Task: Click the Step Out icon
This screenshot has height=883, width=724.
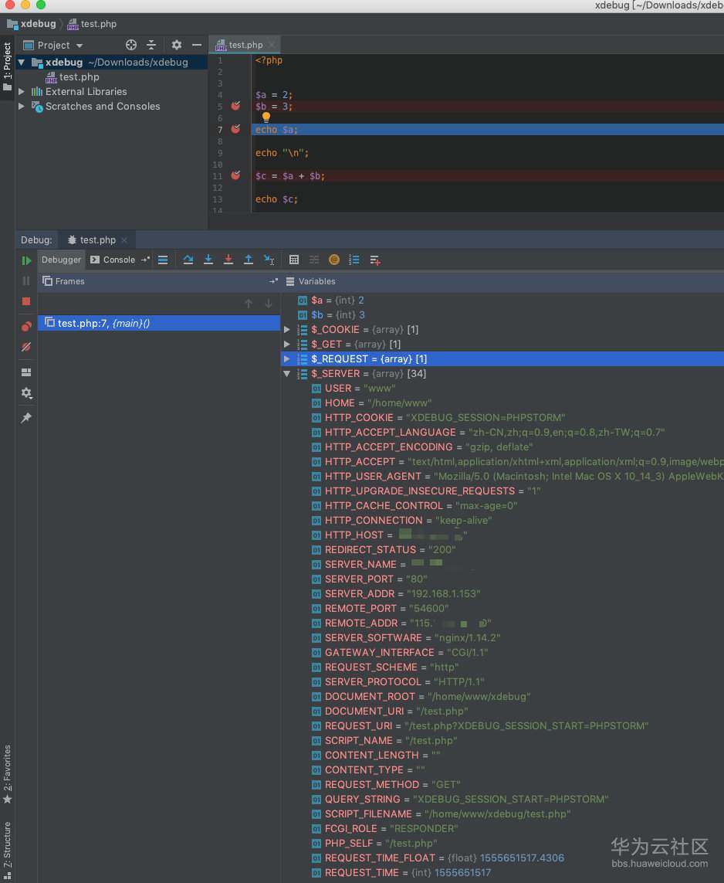Action: (x=249, y=260)
